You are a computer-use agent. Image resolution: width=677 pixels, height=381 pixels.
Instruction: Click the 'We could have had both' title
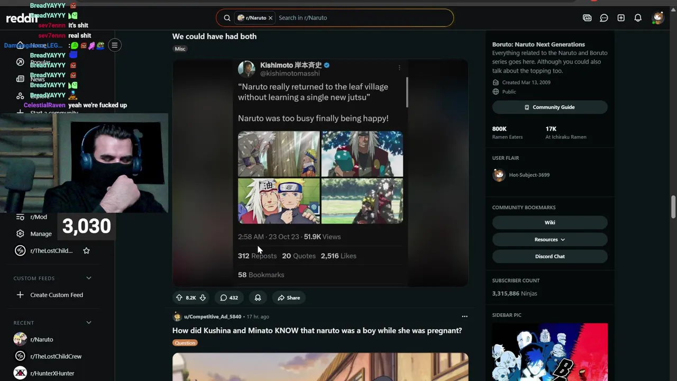point(214,36)
